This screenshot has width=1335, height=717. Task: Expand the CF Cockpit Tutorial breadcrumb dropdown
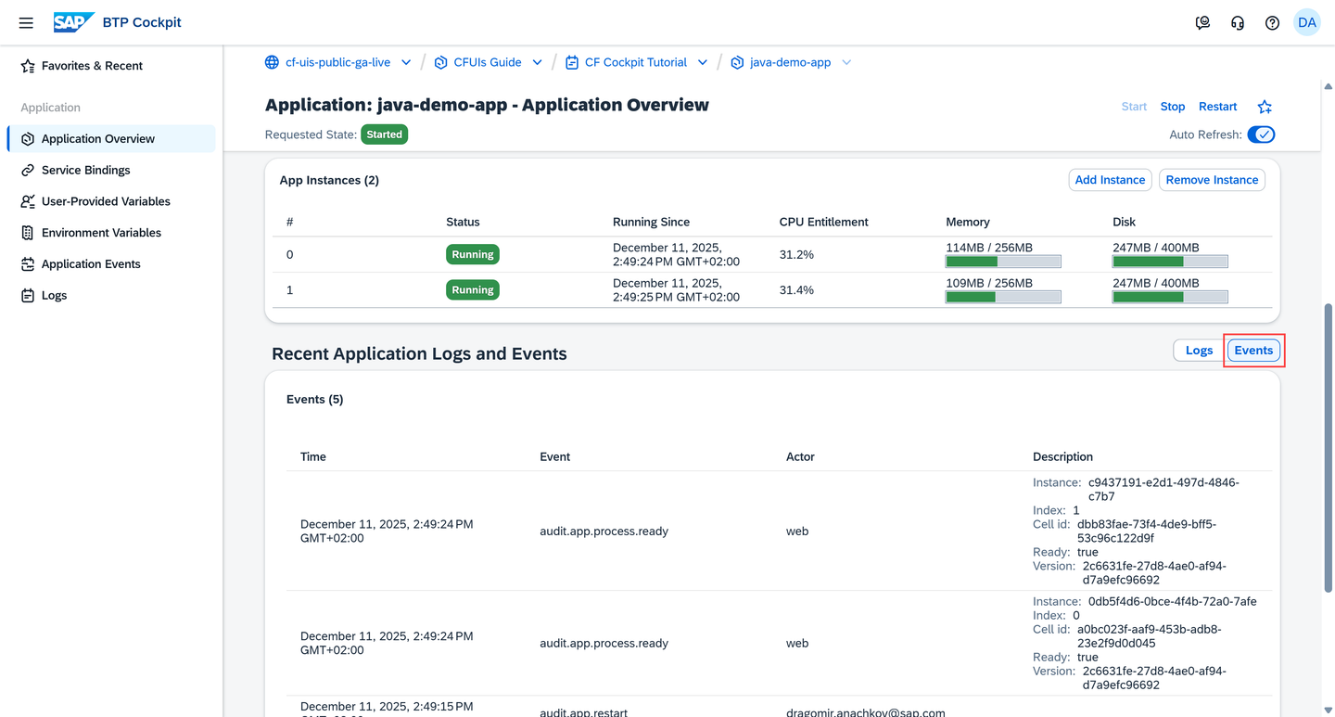pos(703,62)
